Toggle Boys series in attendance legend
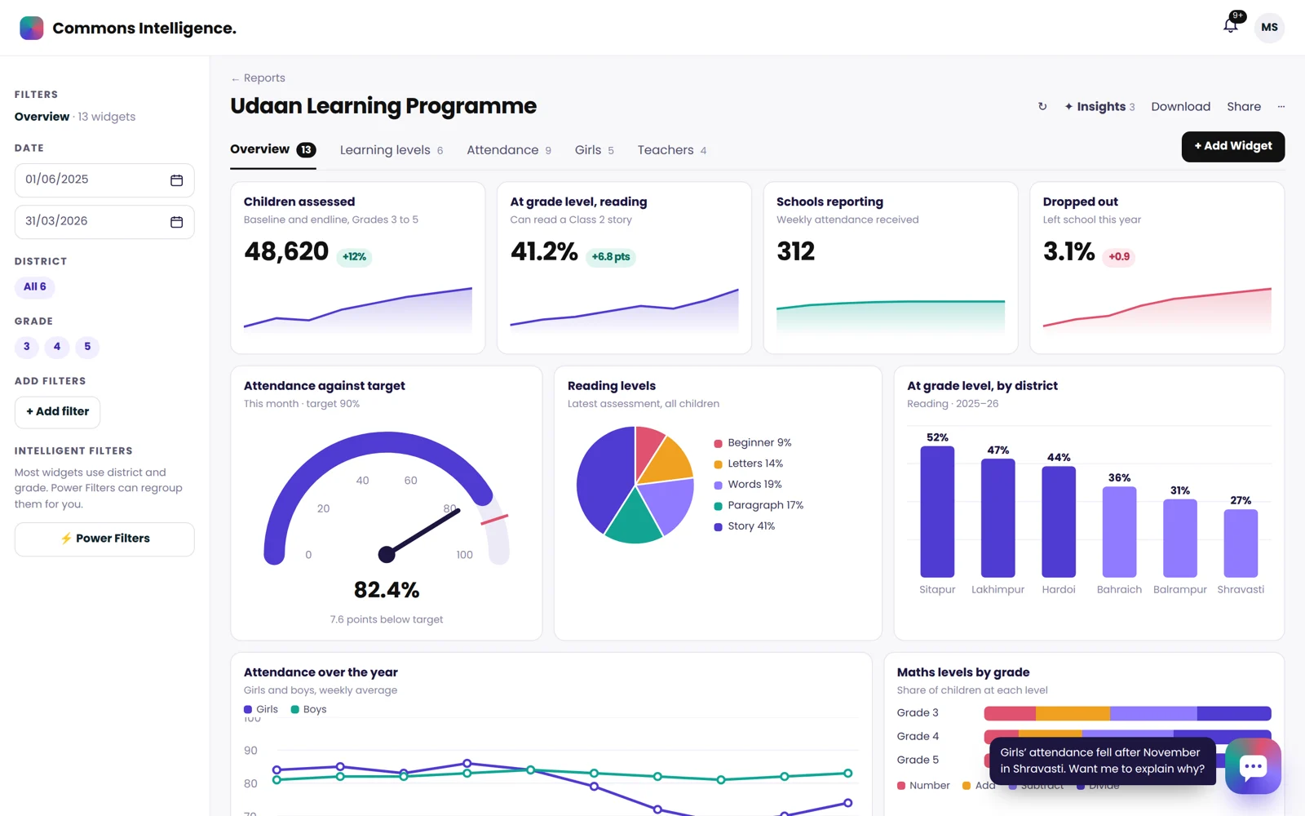Viewport: 1305px width, 816px height. point(308,709)
